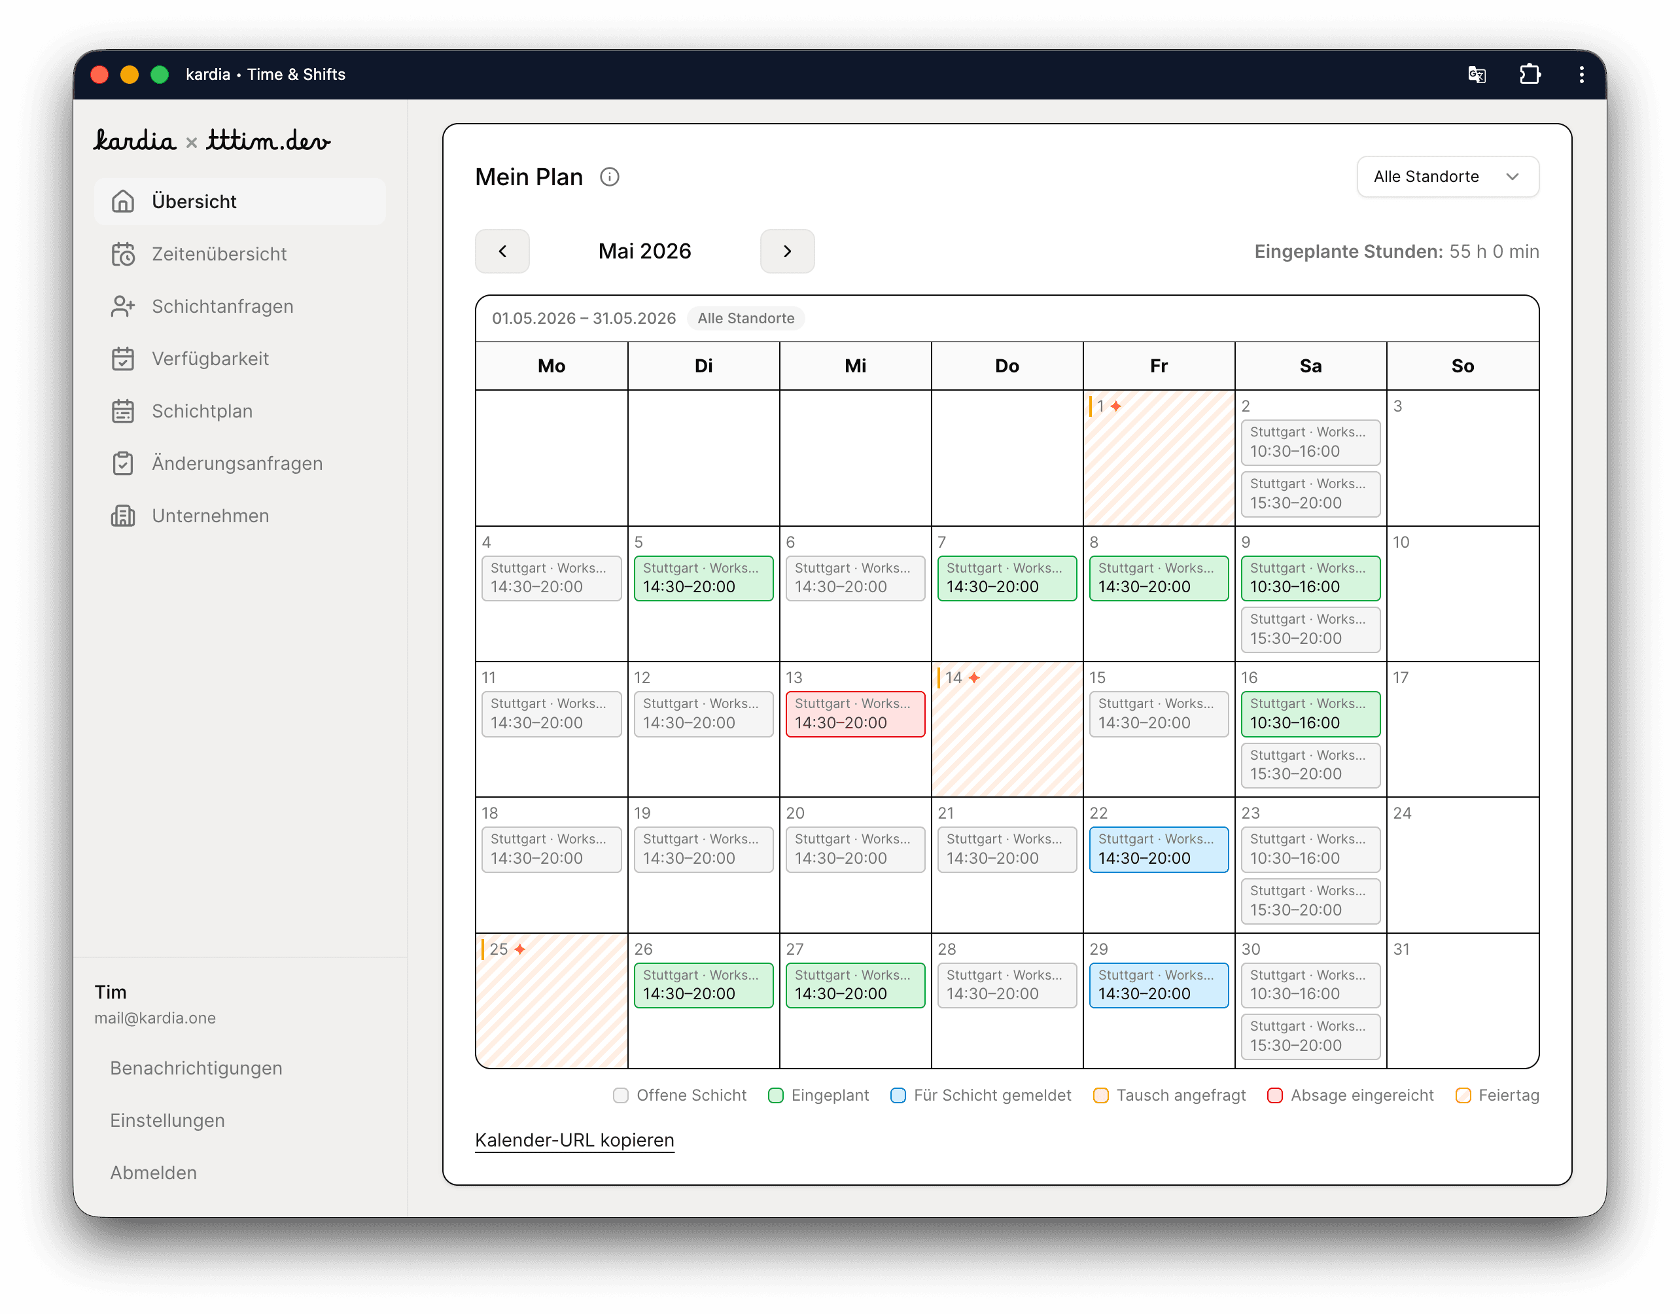
Task: Open the 15:30–20:00 shift on May 9
Action: (x=1310, y=630)
